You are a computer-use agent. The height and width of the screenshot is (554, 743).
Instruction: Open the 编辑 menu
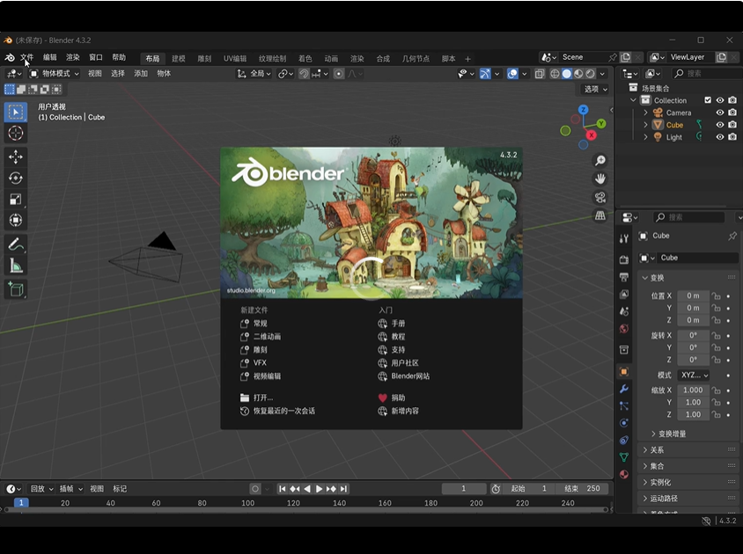[x=50, y=58]
